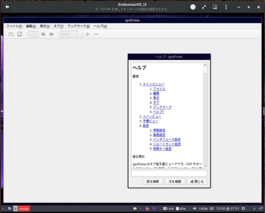
Task: Open the 表示(V) menu
Action: (x=45, y=26)
